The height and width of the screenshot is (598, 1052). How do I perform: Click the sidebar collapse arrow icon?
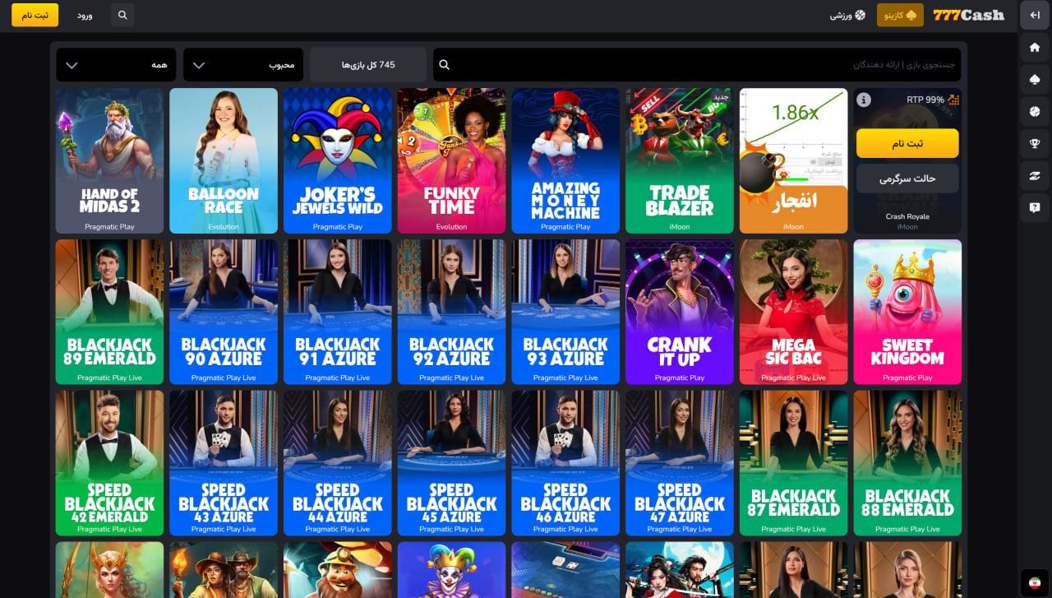pos(1034,15)
